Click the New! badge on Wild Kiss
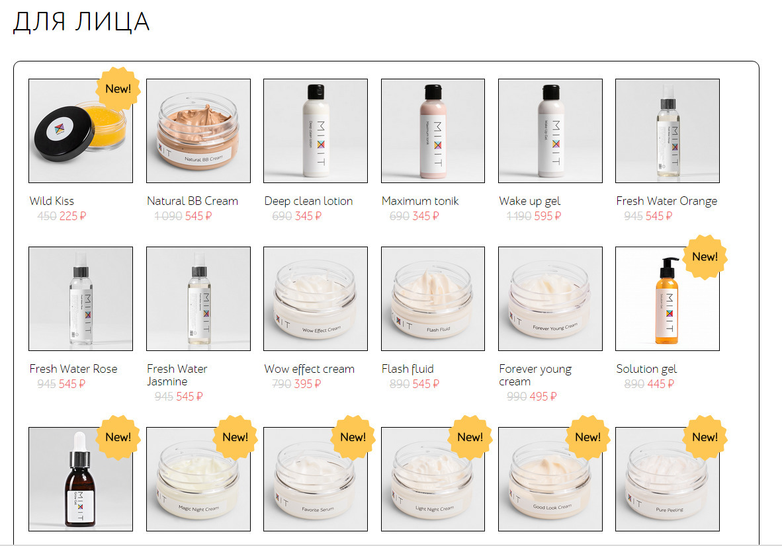782x546 pixels. point(118,89)
